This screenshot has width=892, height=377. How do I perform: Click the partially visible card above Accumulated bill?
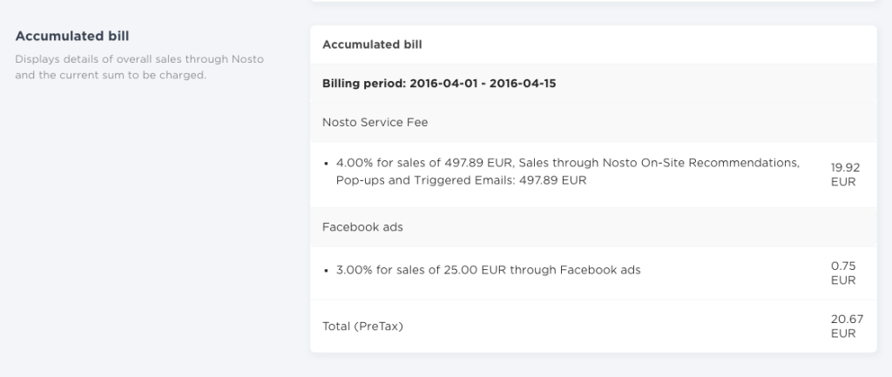592,2
